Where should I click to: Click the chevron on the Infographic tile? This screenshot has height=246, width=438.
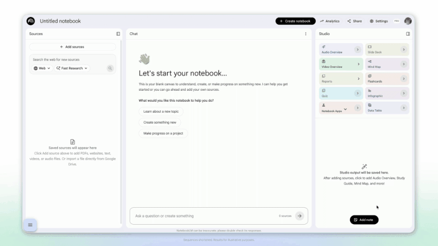point(404,93)
